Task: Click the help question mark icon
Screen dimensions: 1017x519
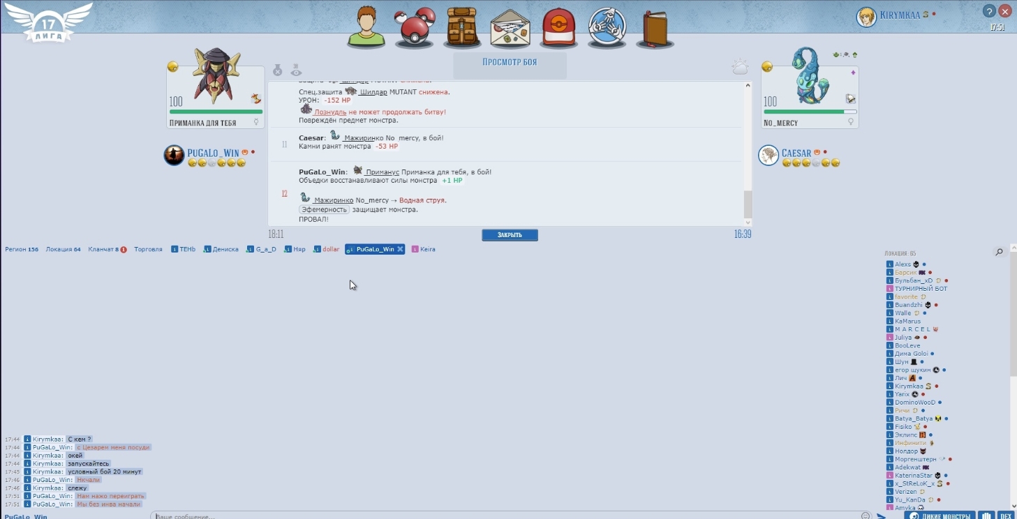Action: pyautogui.click(x=989, y=11)
